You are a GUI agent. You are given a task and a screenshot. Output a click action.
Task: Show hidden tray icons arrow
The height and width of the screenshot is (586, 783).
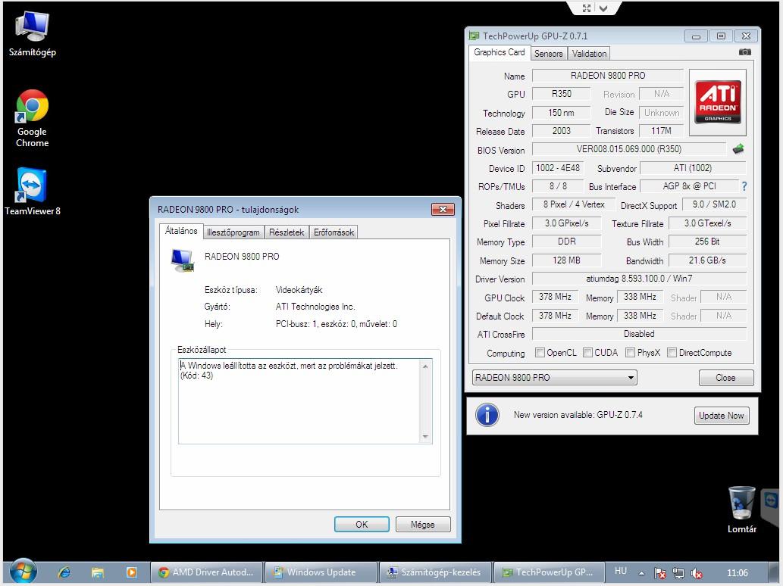coord(641,573)
